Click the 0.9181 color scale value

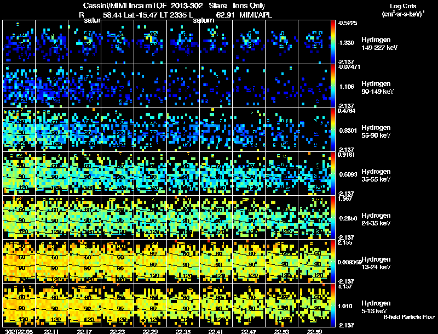(x=347, y=155)
